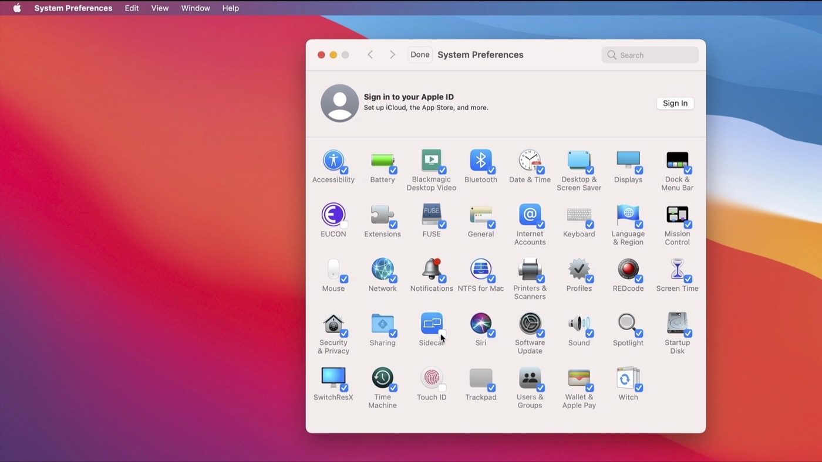Image resolution: width=822 pixels, height=462 pixels.
Task: Uncheck the Startup Disk checkbox
Action: [x=688, y=333]
